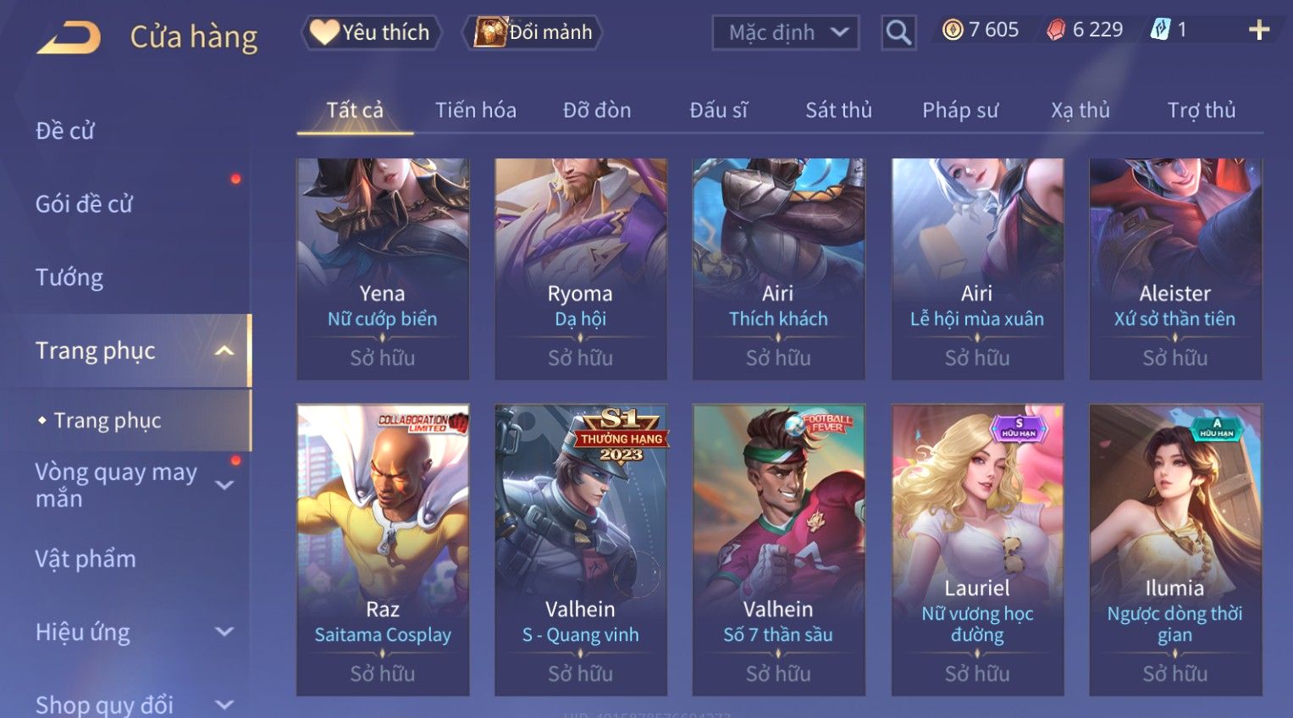
Task: Tap the plus icon to add currency
Action: point(1259,30)
